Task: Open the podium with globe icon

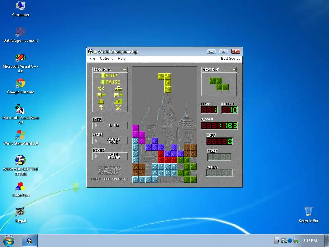Action: 118,101
